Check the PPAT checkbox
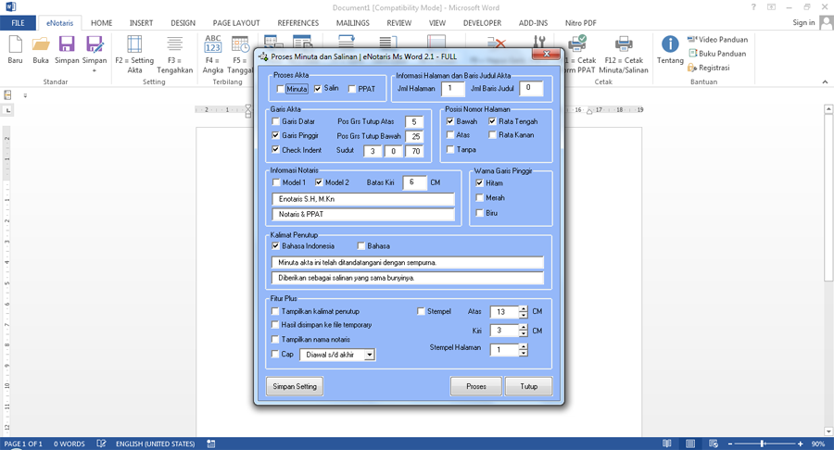Screen dimensions: 834x450 click(351, 89)
